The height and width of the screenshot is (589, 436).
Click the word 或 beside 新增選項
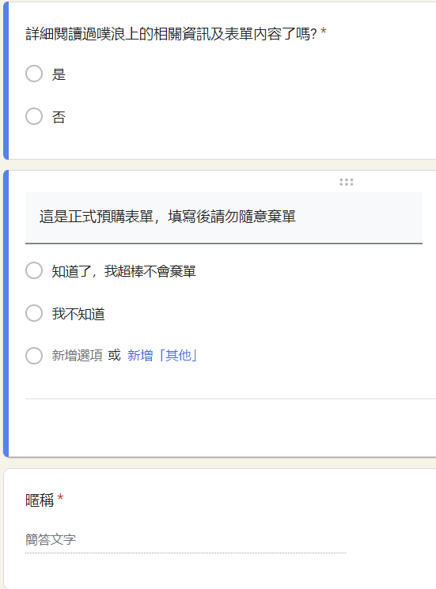pos(114,355)
